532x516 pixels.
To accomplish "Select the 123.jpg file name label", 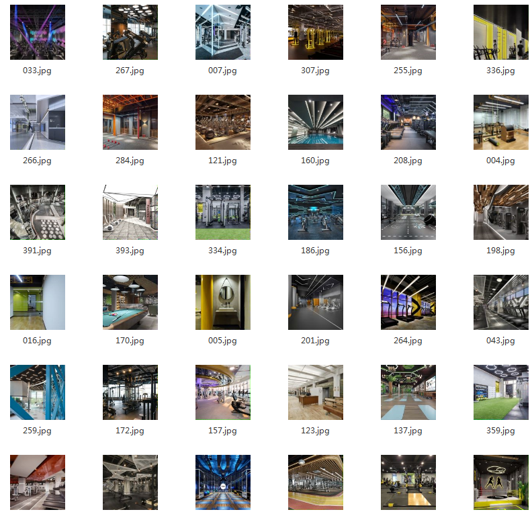I will pyautogui.click(x=315, y=431).
